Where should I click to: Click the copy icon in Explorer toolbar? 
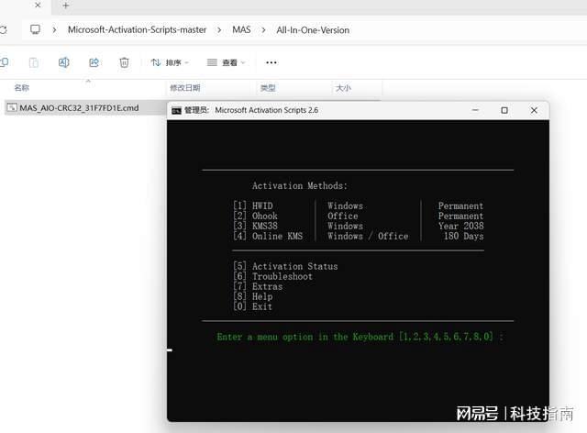(x=4, y=62)
